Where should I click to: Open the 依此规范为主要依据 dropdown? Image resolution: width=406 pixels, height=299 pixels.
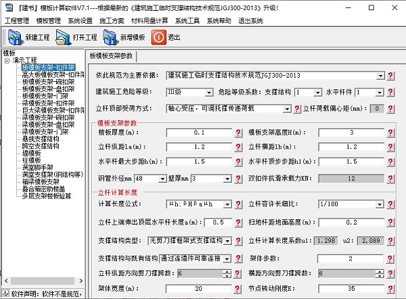(380, 76)
